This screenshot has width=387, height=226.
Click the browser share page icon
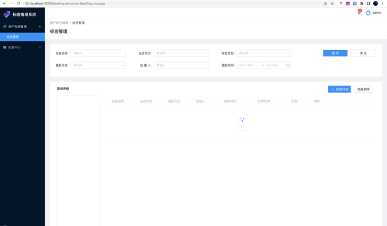click(x=325, y=3)
